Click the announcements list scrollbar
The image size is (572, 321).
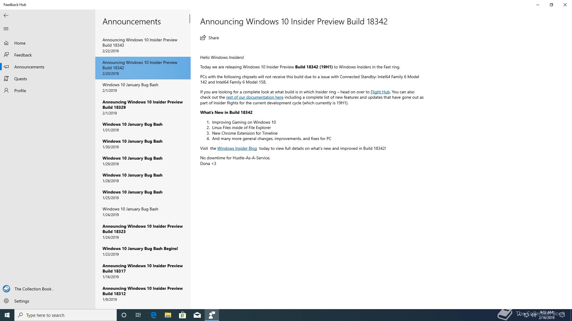click(189, 19)
